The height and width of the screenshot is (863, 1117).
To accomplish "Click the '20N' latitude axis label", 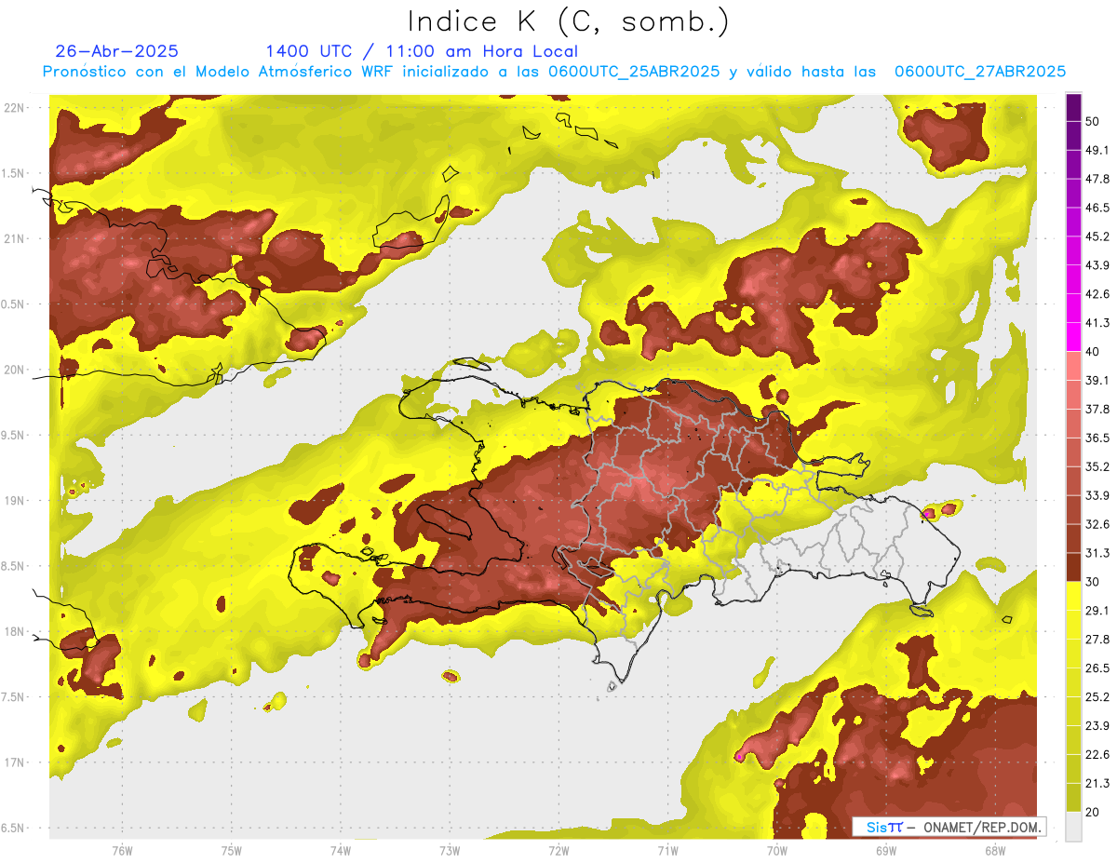I will (14, 370).
